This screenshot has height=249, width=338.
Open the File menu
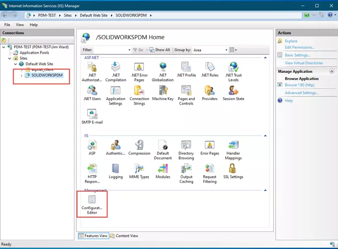click(7, 25)
